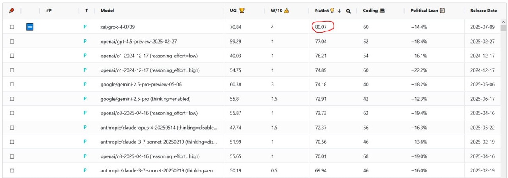Click the vertical scrollbar thumb at right
The image size is (508, 178).
click(x=503, y=28)
